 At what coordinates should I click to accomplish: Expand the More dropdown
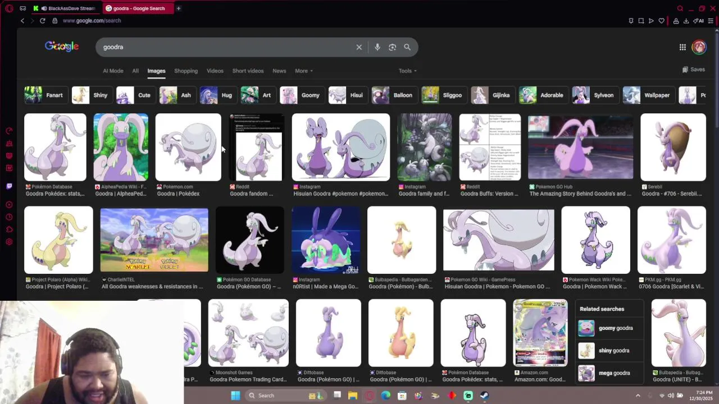coord(304,71)
